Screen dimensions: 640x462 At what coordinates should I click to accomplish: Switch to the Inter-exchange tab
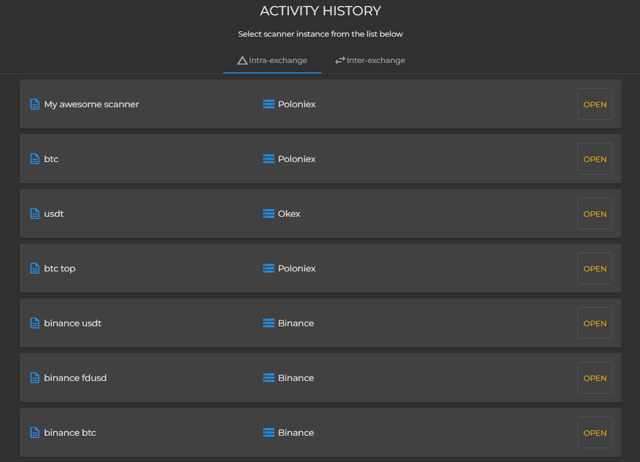(x=371, y=60)
